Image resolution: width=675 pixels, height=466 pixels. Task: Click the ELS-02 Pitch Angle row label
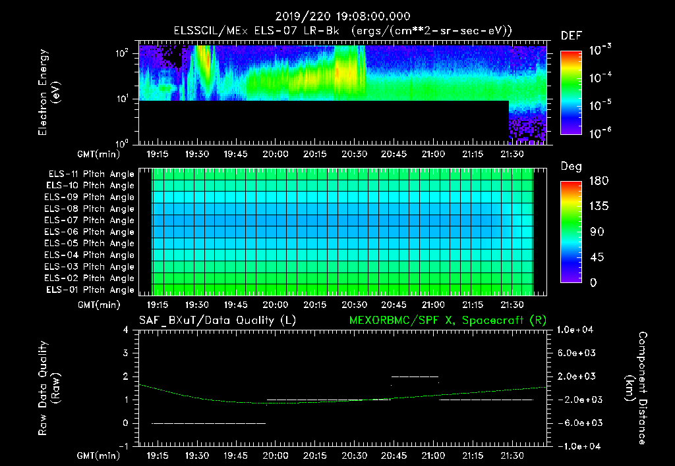point(90,278)
